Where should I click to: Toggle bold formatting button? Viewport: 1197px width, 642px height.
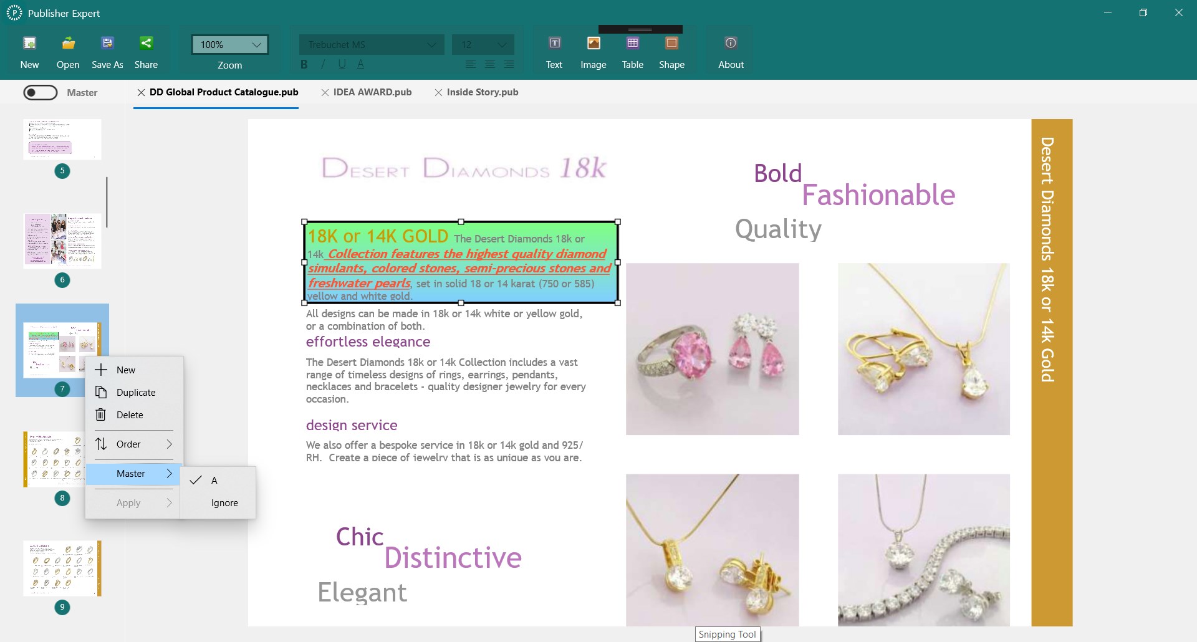click(x=304, y=64)
